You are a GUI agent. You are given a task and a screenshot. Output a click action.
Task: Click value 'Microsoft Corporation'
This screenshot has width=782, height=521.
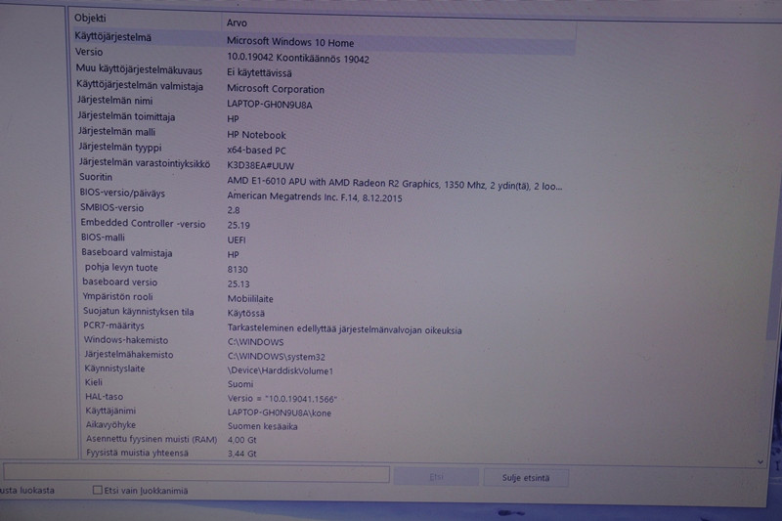(x=276, y=89)
